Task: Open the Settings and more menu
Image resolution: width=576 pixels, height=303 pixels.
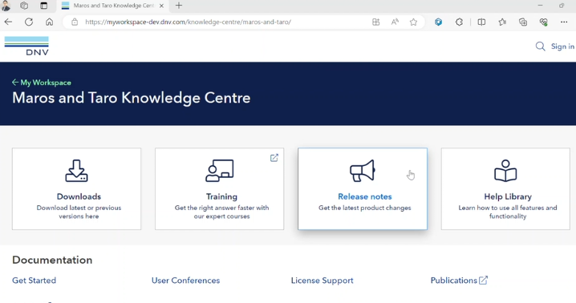Action: (x=564, y=22)
